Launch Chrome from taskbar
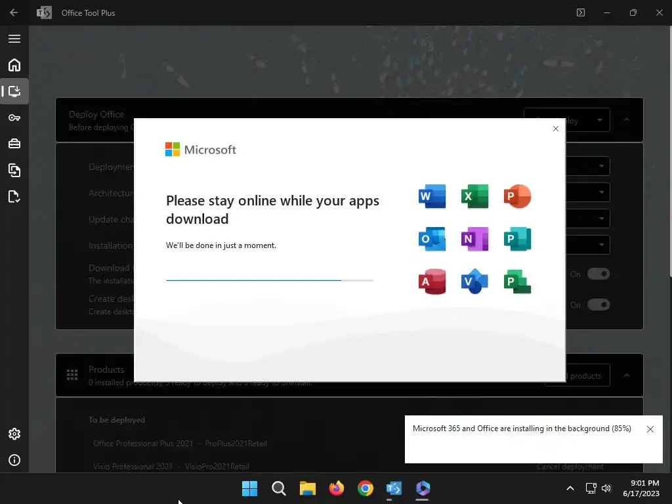Screen dimensions: 672x504 point(365,488)
